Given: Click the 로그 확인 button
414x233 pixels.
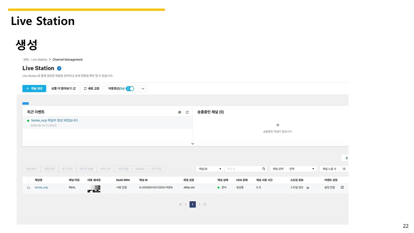Looking at the screenshot, I should 67,169.
